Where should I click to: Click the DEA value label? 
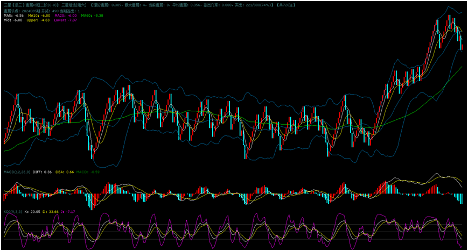point(64,172)
